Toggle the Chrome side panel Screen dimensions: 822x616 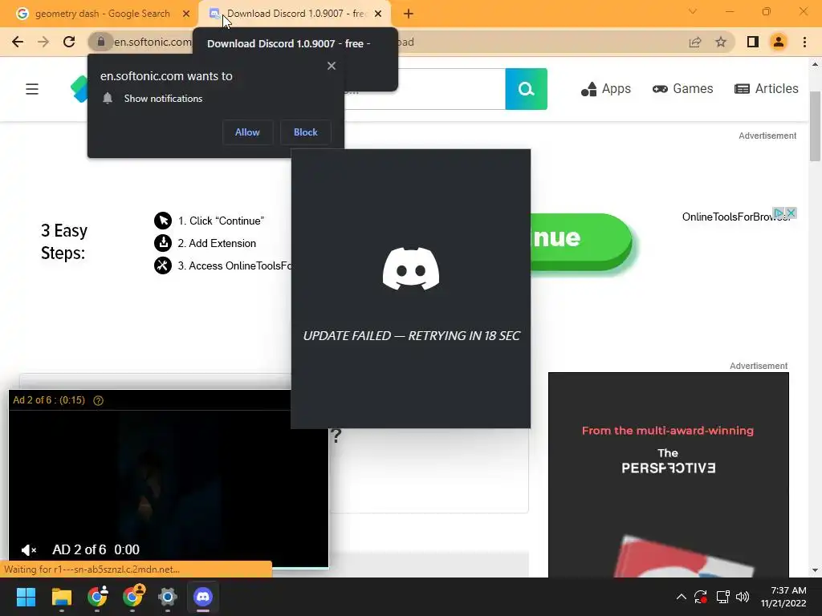click(x=753, y=42)
